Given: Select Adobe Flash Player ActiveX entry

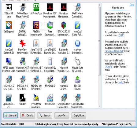Looking at the screenshot, I should 22,11.
